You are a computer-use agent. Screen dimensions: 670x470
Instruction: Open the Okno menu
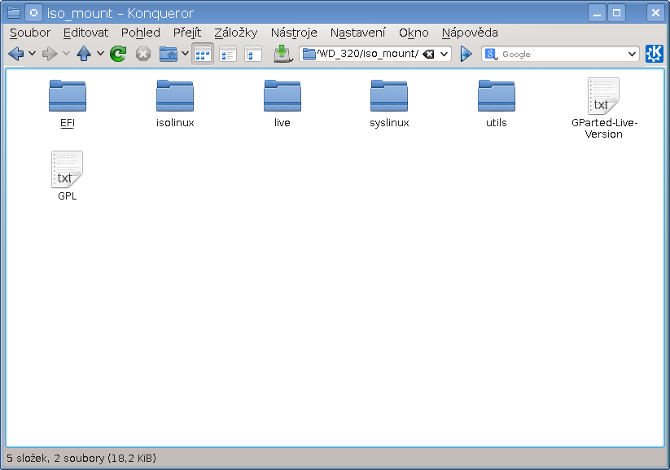tap(414, 33)
